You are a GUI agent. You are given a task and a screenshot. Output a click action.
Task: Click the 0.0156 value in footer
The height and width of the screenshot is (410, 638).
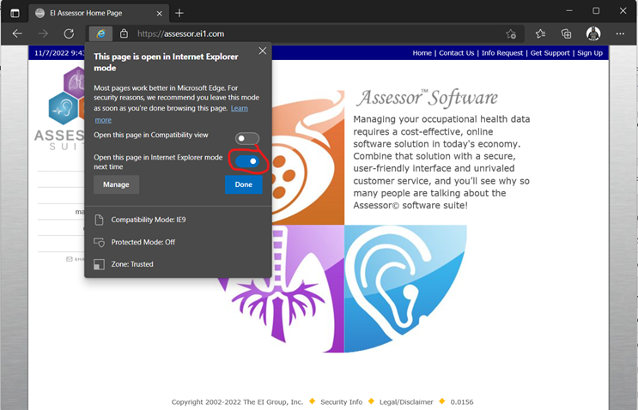tap(462, 402)
